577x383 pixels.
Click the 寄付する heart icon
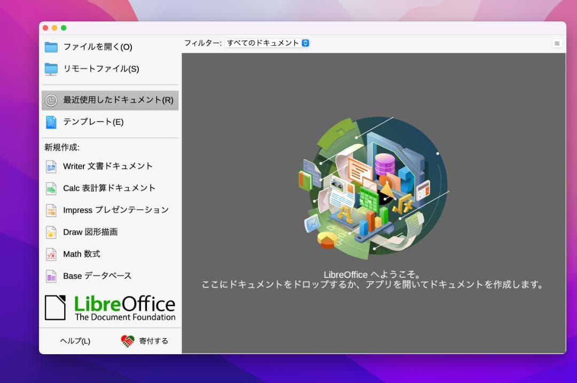[127, 340]
